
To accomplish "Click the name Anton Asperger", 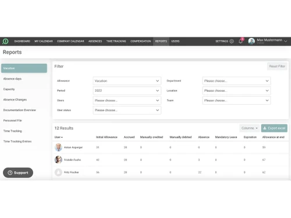I will point(73,148).
